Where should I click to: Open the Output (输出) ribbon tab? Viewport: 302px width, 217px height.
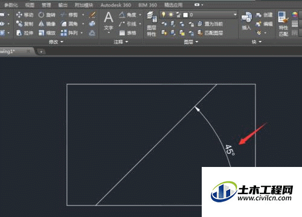[63, 5]
